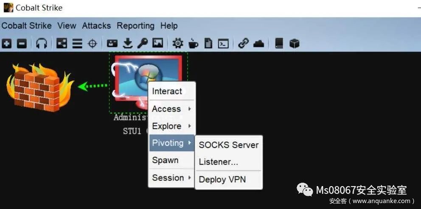This screenshot has width=421, height=209.
Task: Open the Cobalt Strike menu
Action: pos(27,26)
